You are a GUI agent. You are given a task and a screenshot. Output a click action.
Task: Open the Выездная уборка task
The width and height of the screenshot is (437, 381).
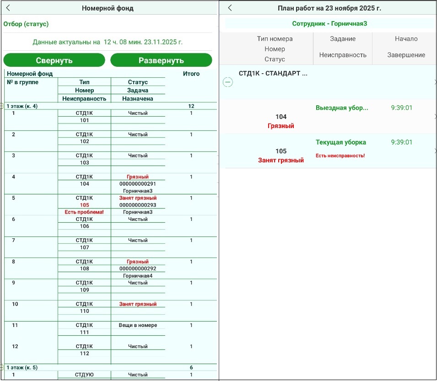341,108
